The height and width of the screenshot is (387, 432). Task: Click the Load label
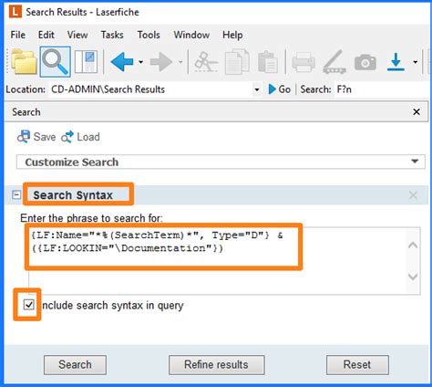pos(88,137)
